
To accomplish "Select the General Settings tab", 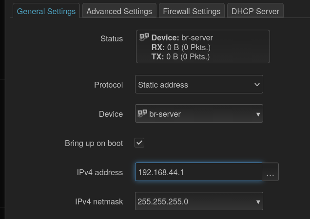I will pos(46,11).
